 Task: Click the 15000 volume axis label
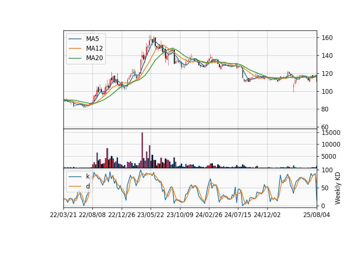click(x=331, y=133)
